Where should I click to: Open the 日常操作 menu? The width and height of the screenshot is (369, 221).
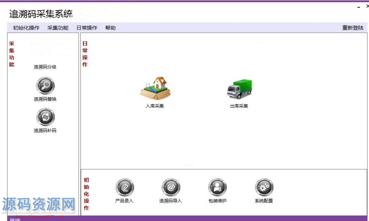click(87, 28)
